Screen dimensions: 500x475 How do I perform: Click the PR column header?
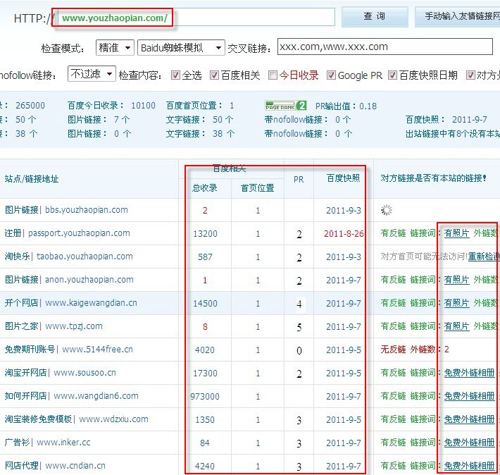coord(299,180)
